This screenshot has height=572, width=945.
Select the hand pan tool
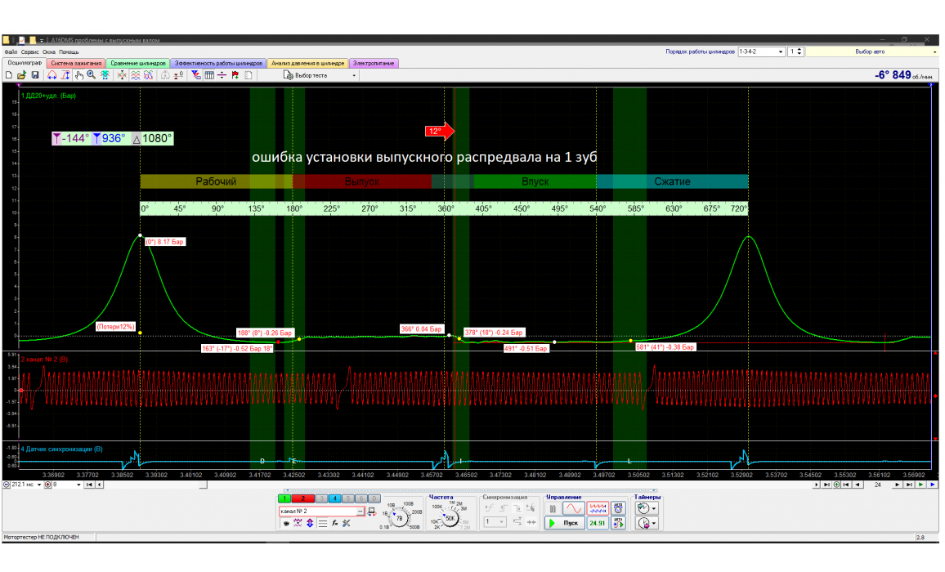(x=79, y=75)
